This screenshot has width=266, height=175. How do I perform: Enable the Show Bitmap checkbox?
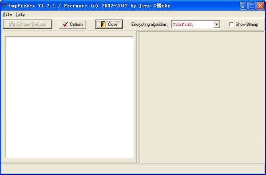(231, 24)
